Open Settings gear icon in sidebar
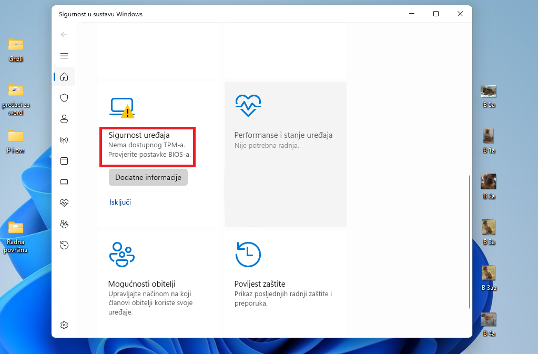This screenshot has height=354, width=538. pyautogui.click(x=64, y=325)
